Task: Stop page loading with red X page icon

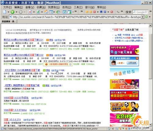Action: coord(30,12)
